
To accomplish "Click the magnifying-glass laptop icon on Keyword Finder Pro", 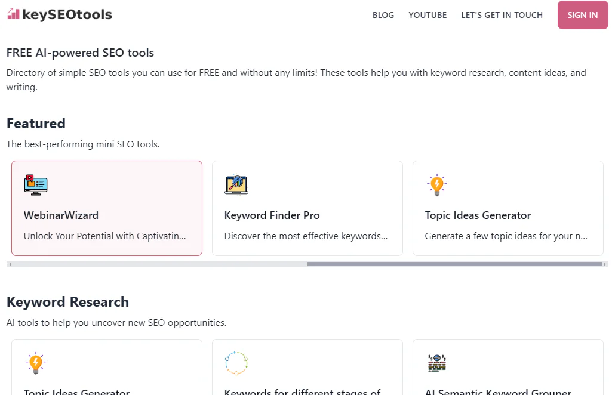I will [x=236, y=185].
